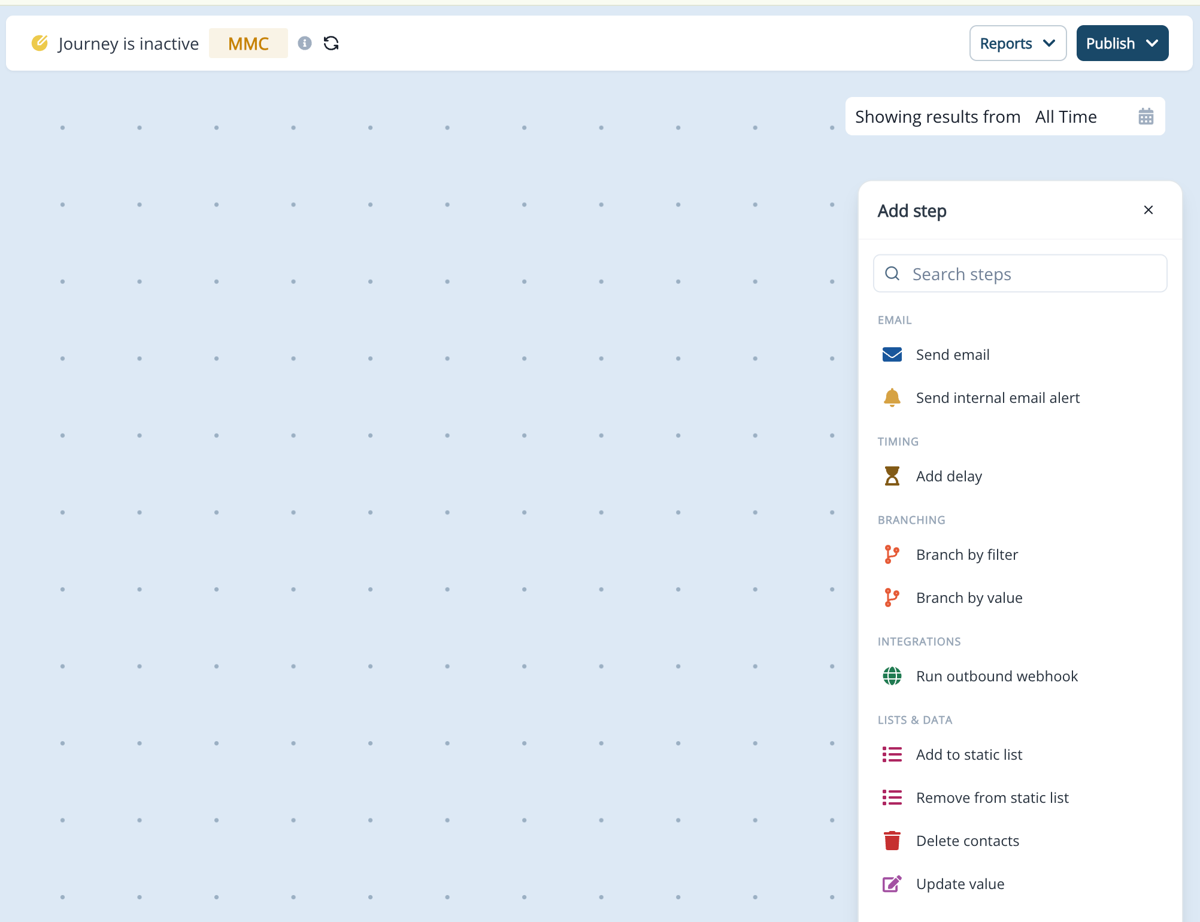
Task: Click the search magnifier icon
Action: click(x=892, y=274)
